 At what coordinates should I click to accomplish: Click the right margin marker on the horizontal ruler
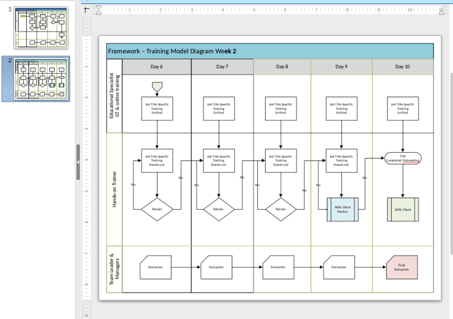(441, 9)
